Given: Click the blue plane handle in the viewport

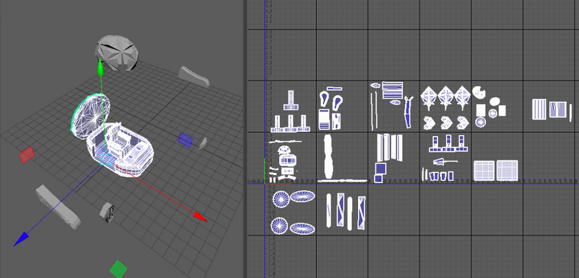Looking at the screenshot, I should 185,140.
